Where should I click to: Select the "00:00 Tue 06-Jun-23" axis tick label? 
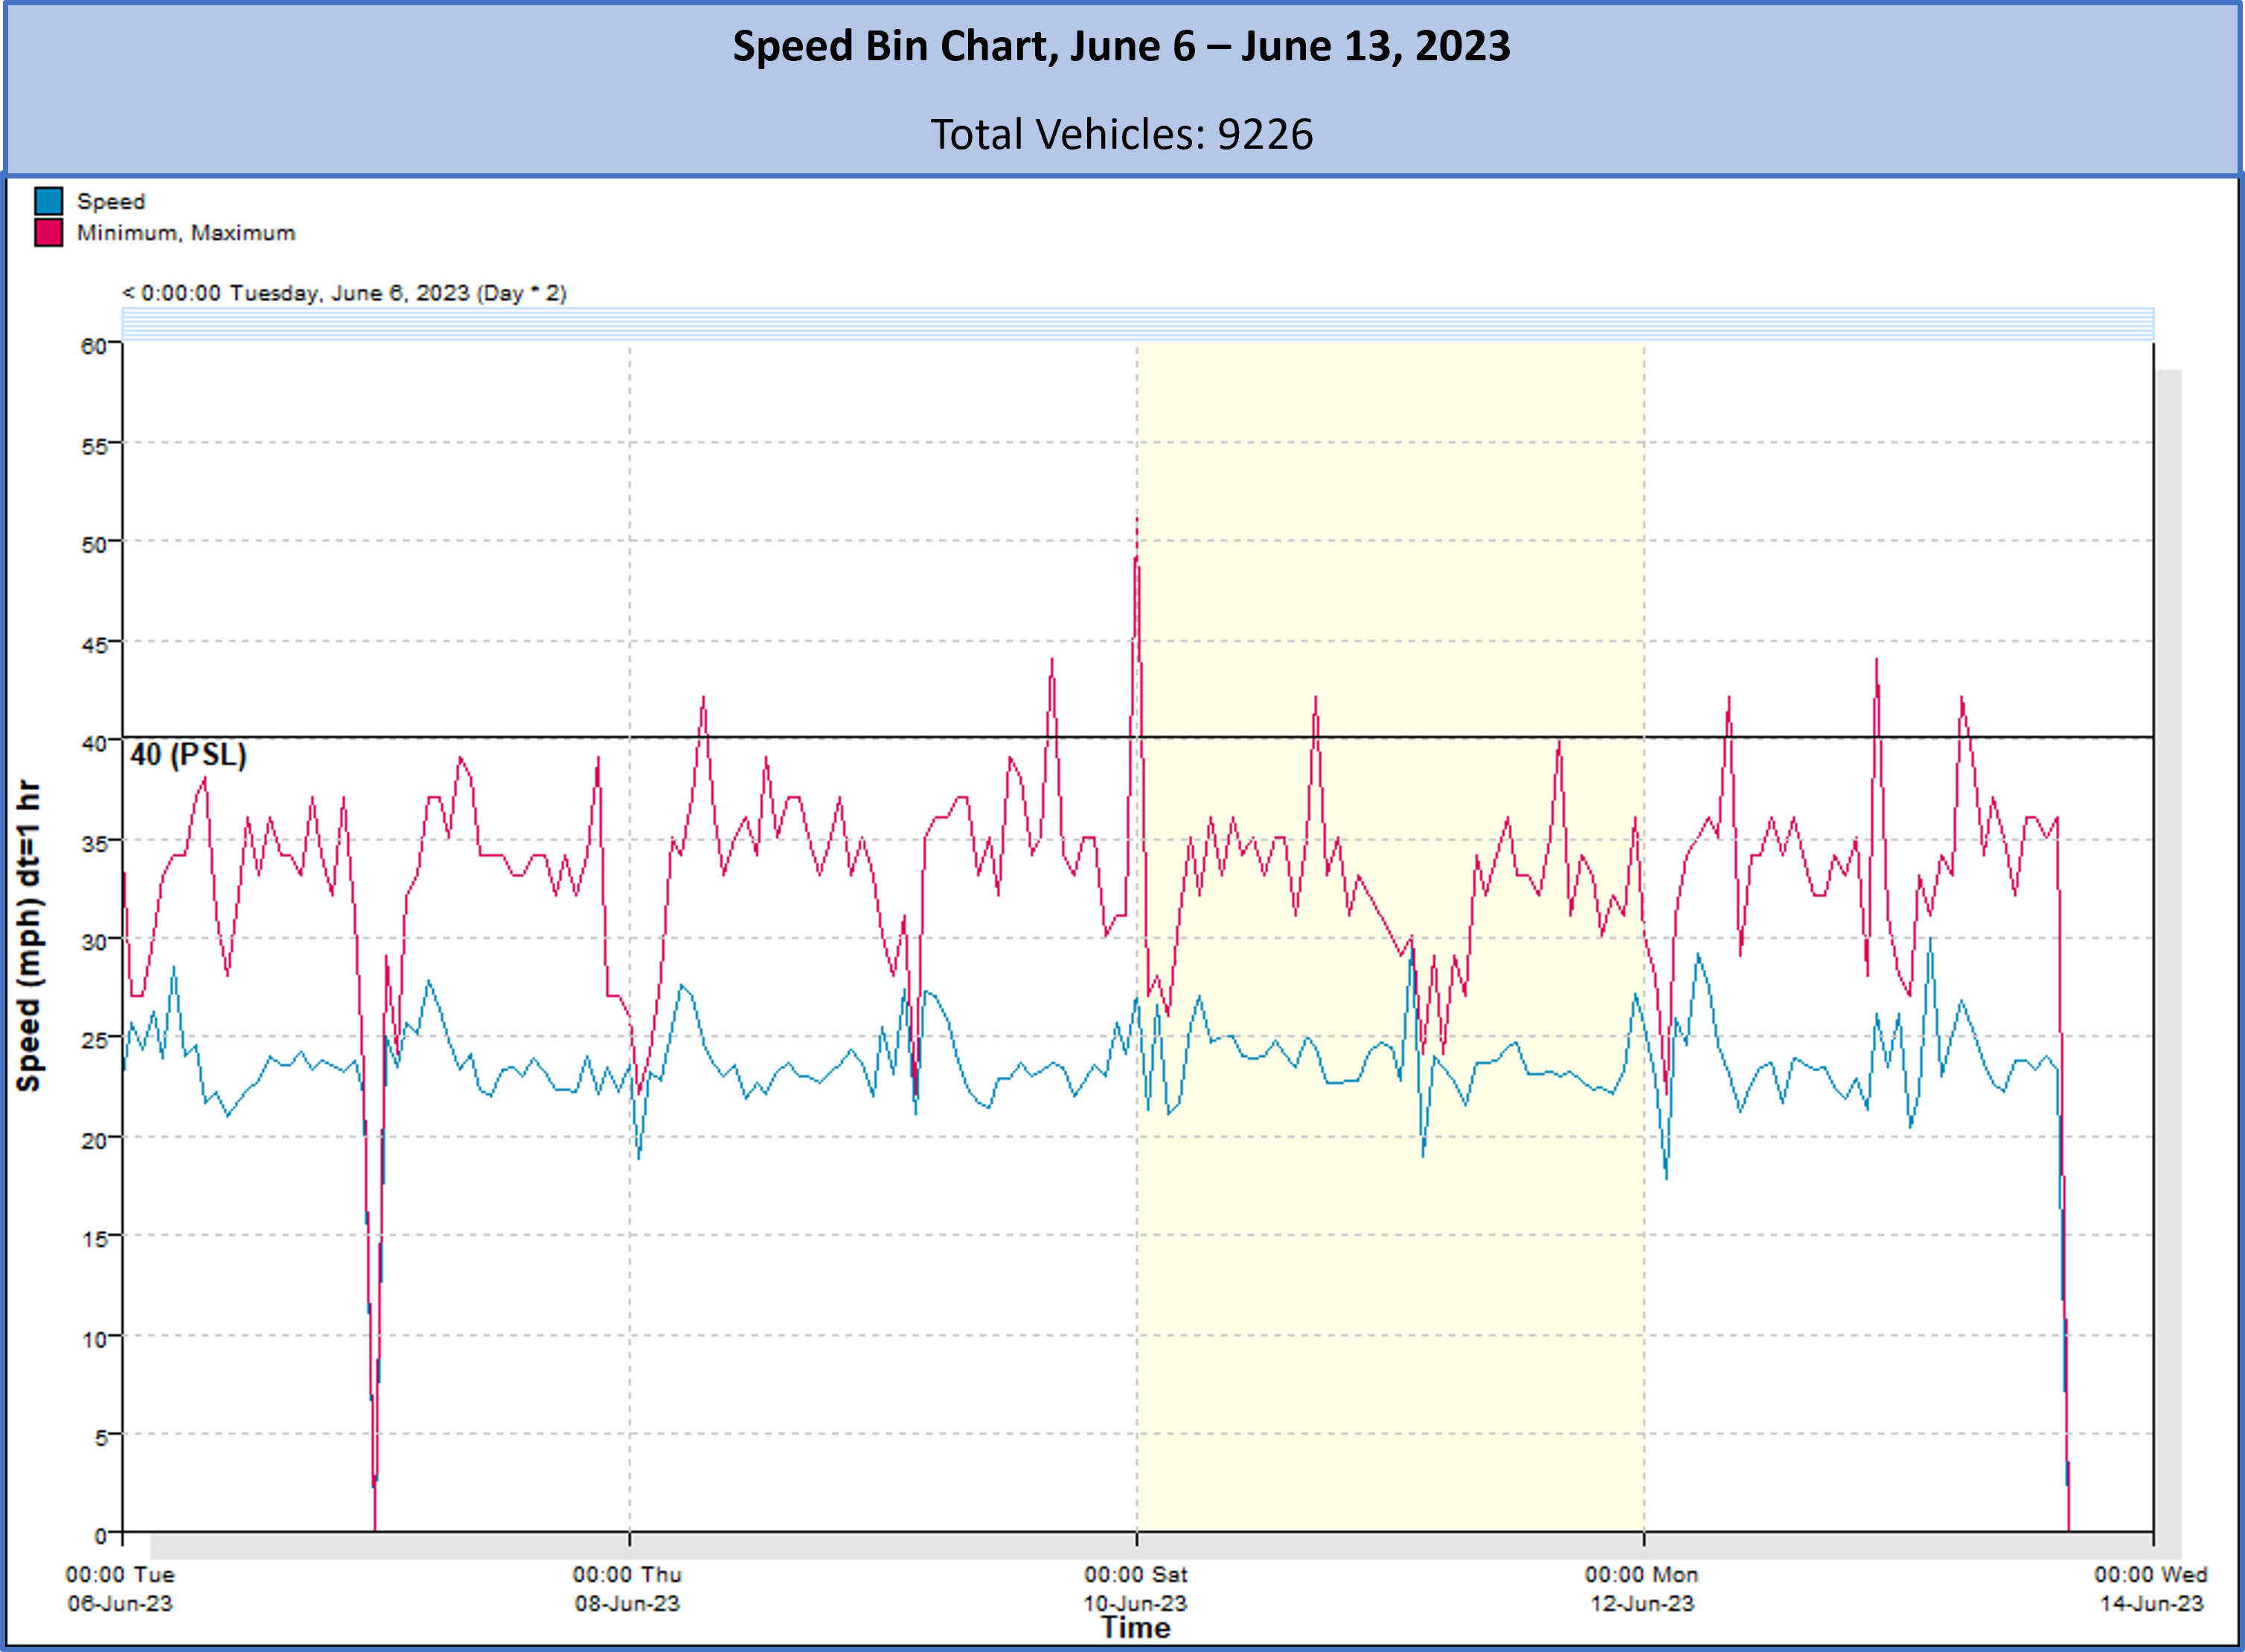click(120, 1589)
